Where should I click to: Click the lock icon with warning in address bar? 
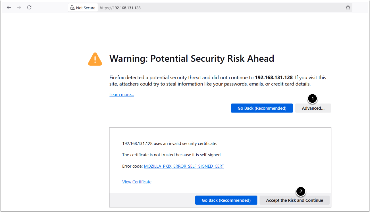coord(72,8)
